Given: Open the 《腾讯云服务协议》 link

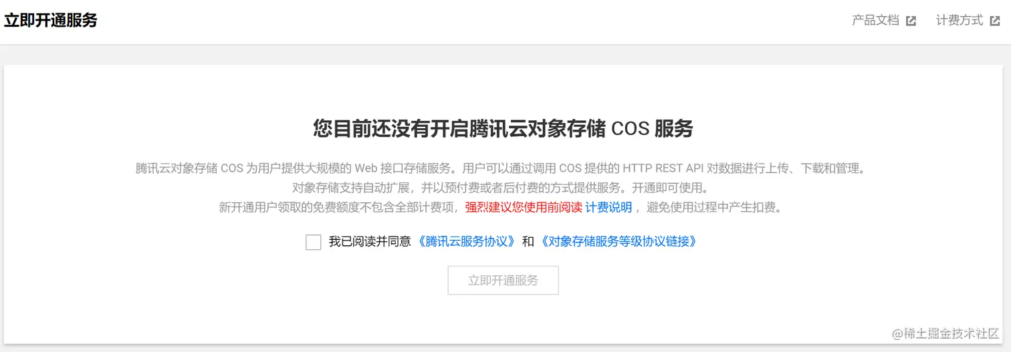Looking at the screenshot, I should tap(467, 242).
